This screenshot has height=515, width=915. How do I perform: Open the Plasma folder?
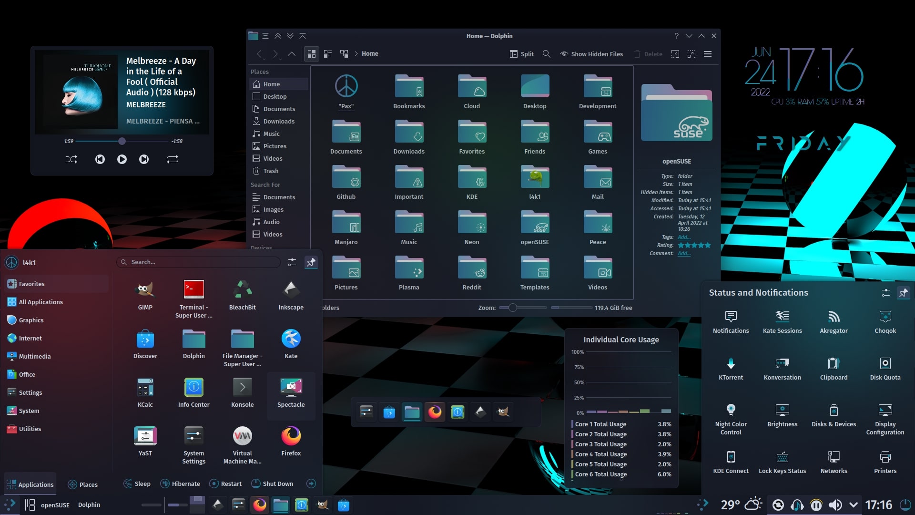pyautogui.click(x=409, y=273)
